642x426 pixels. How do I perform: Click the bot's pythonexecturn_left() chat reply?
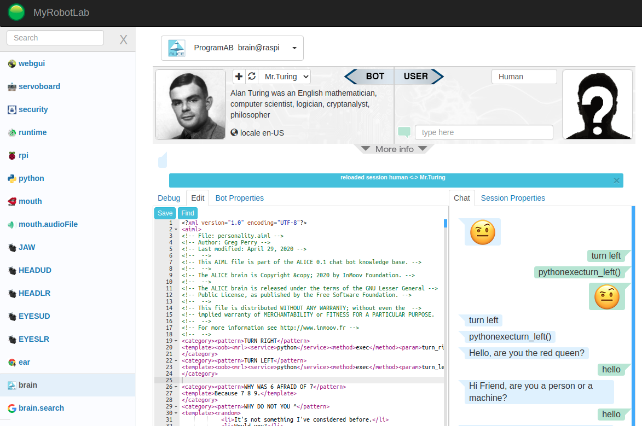click(510, 337)
